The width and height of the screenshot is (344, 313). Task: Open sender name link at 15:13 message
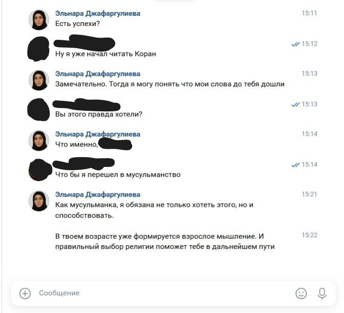tap(97, 74)
